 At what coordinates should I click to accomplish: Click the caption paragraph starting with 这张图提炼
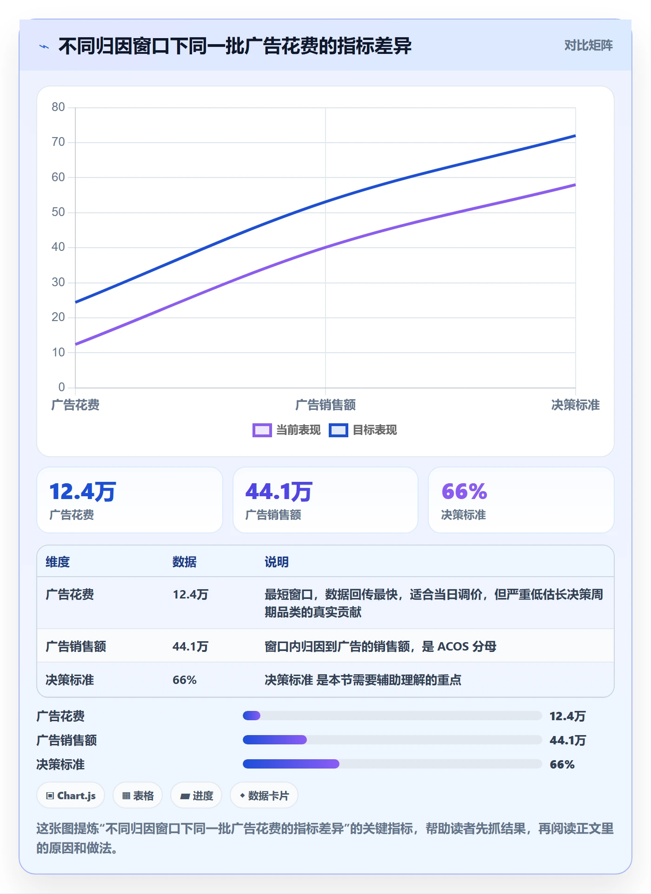click(x=325, y=838)
